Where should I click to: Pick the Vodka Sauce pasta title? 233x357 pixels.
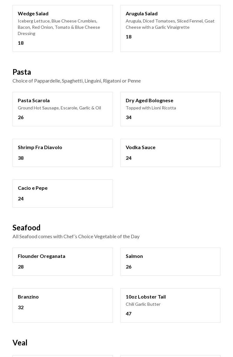click(140, 147)
